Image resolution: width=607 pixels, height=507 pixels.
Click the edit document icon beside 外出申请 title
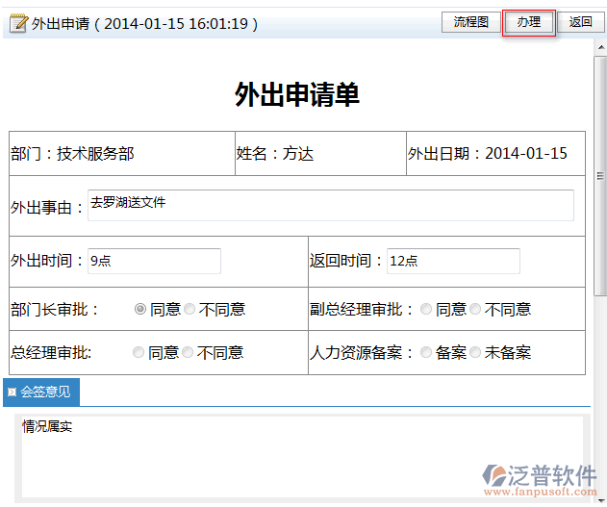pos(18,23)
